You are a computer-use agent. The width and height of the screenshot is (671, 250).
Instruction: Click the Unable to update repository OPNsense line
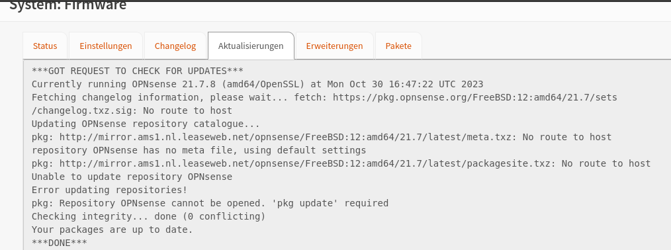(x=132, y=177)
